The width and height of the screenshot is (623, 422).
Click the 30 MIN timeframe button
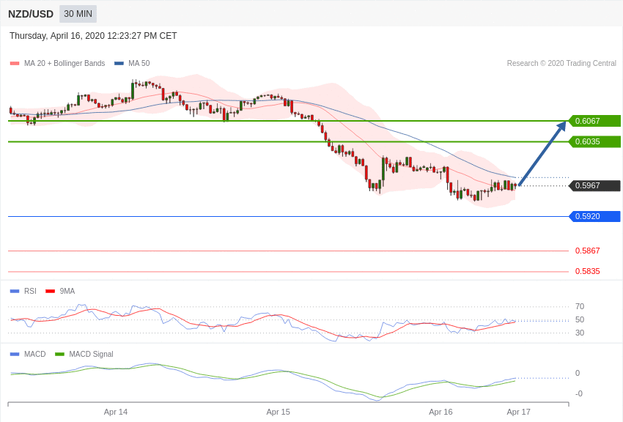[78, 14]
